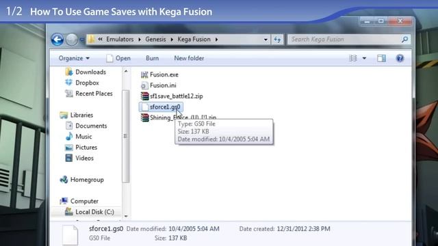Open Music library

[x=83, y=137]
